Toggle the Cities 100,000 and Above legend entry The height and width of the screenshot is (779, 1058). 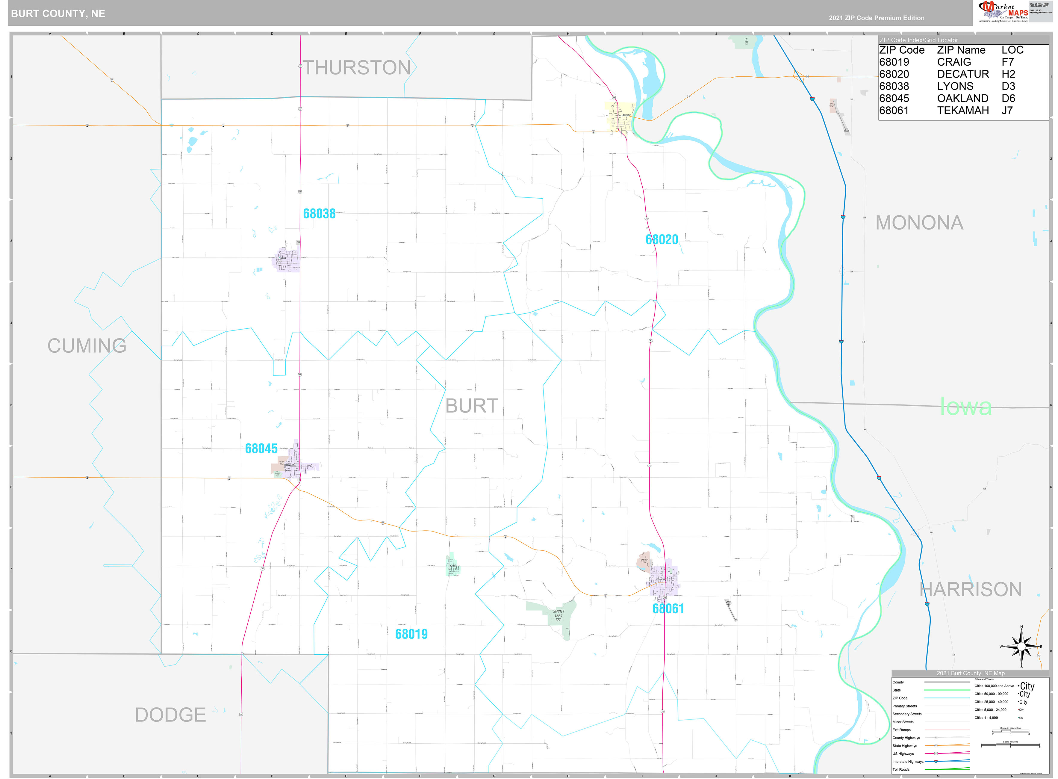pyautogui.click(x=995, y=686)
